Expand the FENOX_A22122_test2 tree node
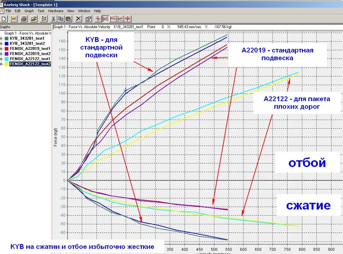The image size is (343, 254). tap(1, 64)
